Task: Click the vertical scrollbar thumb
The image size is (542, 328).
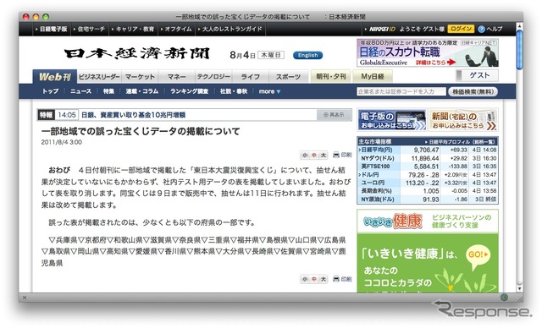Action: click(519, 50)
